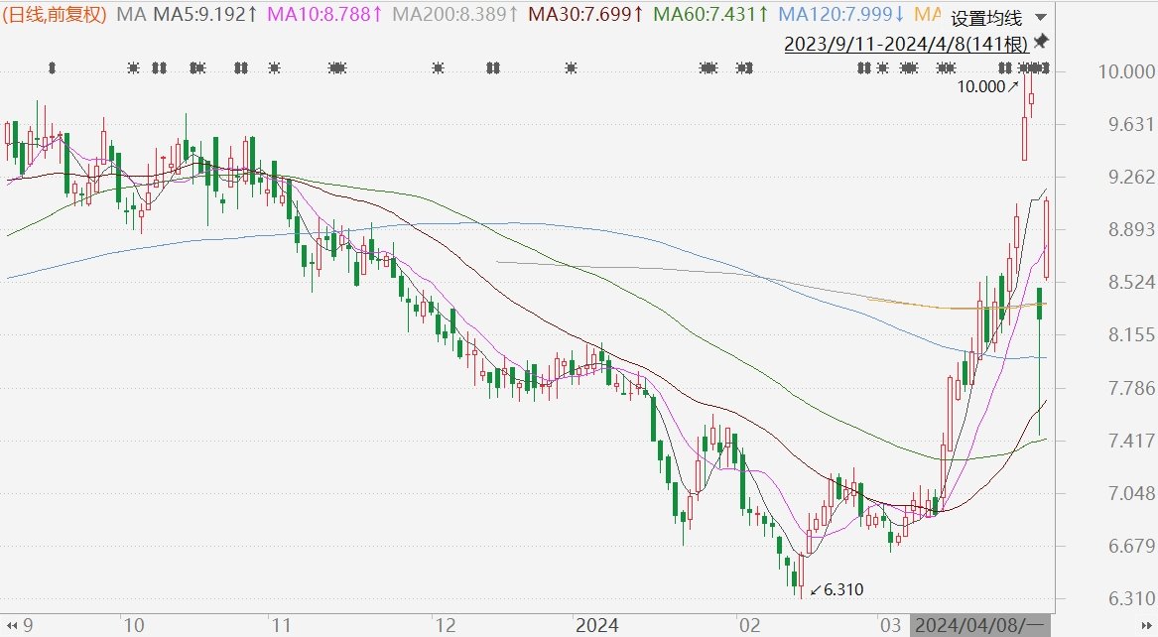
Task: Click the scroll-left double arrow on the timeline
Action: pos(10,625)
